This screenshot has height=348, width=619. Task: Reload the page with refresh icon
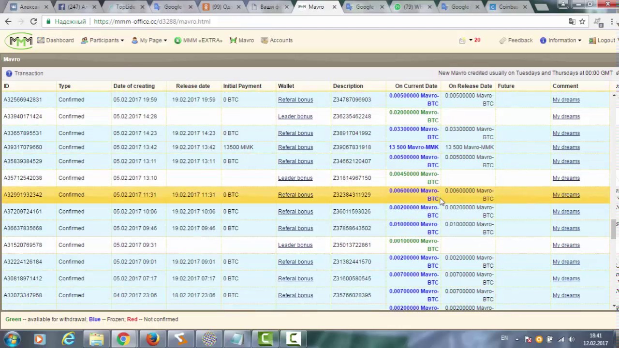tap(33, 21)
